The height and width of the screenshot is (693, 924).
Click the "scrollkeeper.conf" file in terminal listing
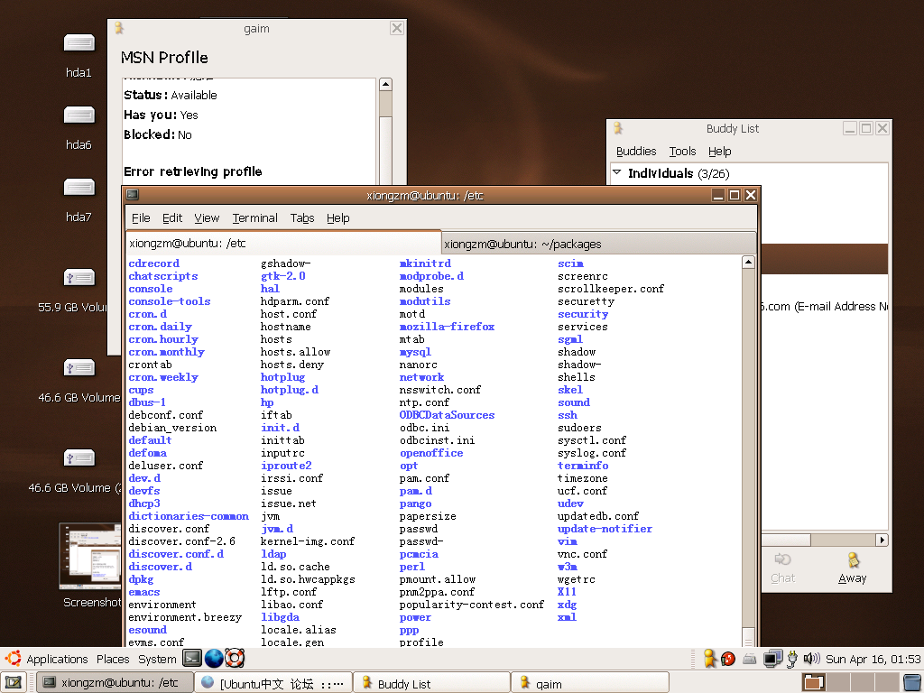(611, 289)
